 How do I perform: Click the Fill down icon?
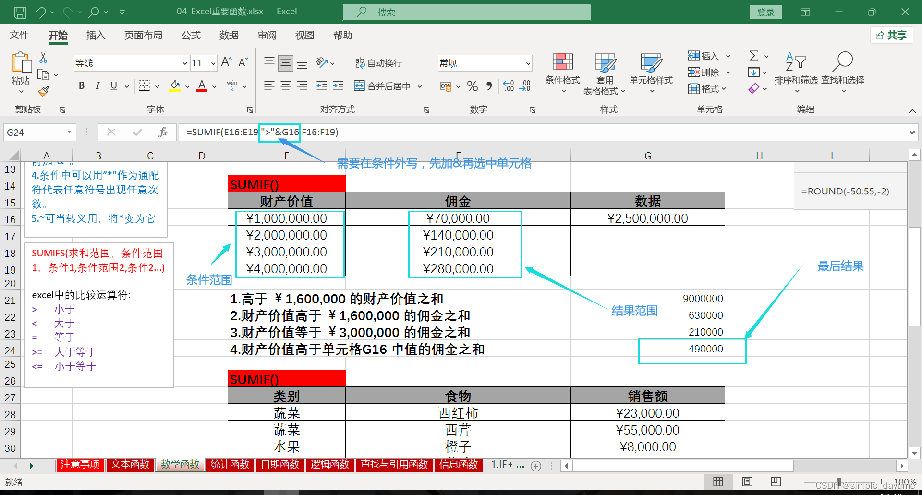(754, 72)
